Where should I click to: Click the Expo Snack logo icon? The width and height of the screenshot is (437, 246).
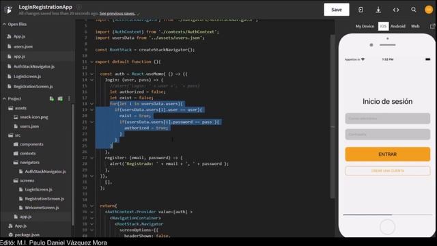coord(8,10)
